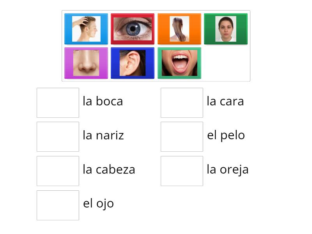
Task: Select the ear image tile
Action: pyautogui.click(x=133, y=62)
